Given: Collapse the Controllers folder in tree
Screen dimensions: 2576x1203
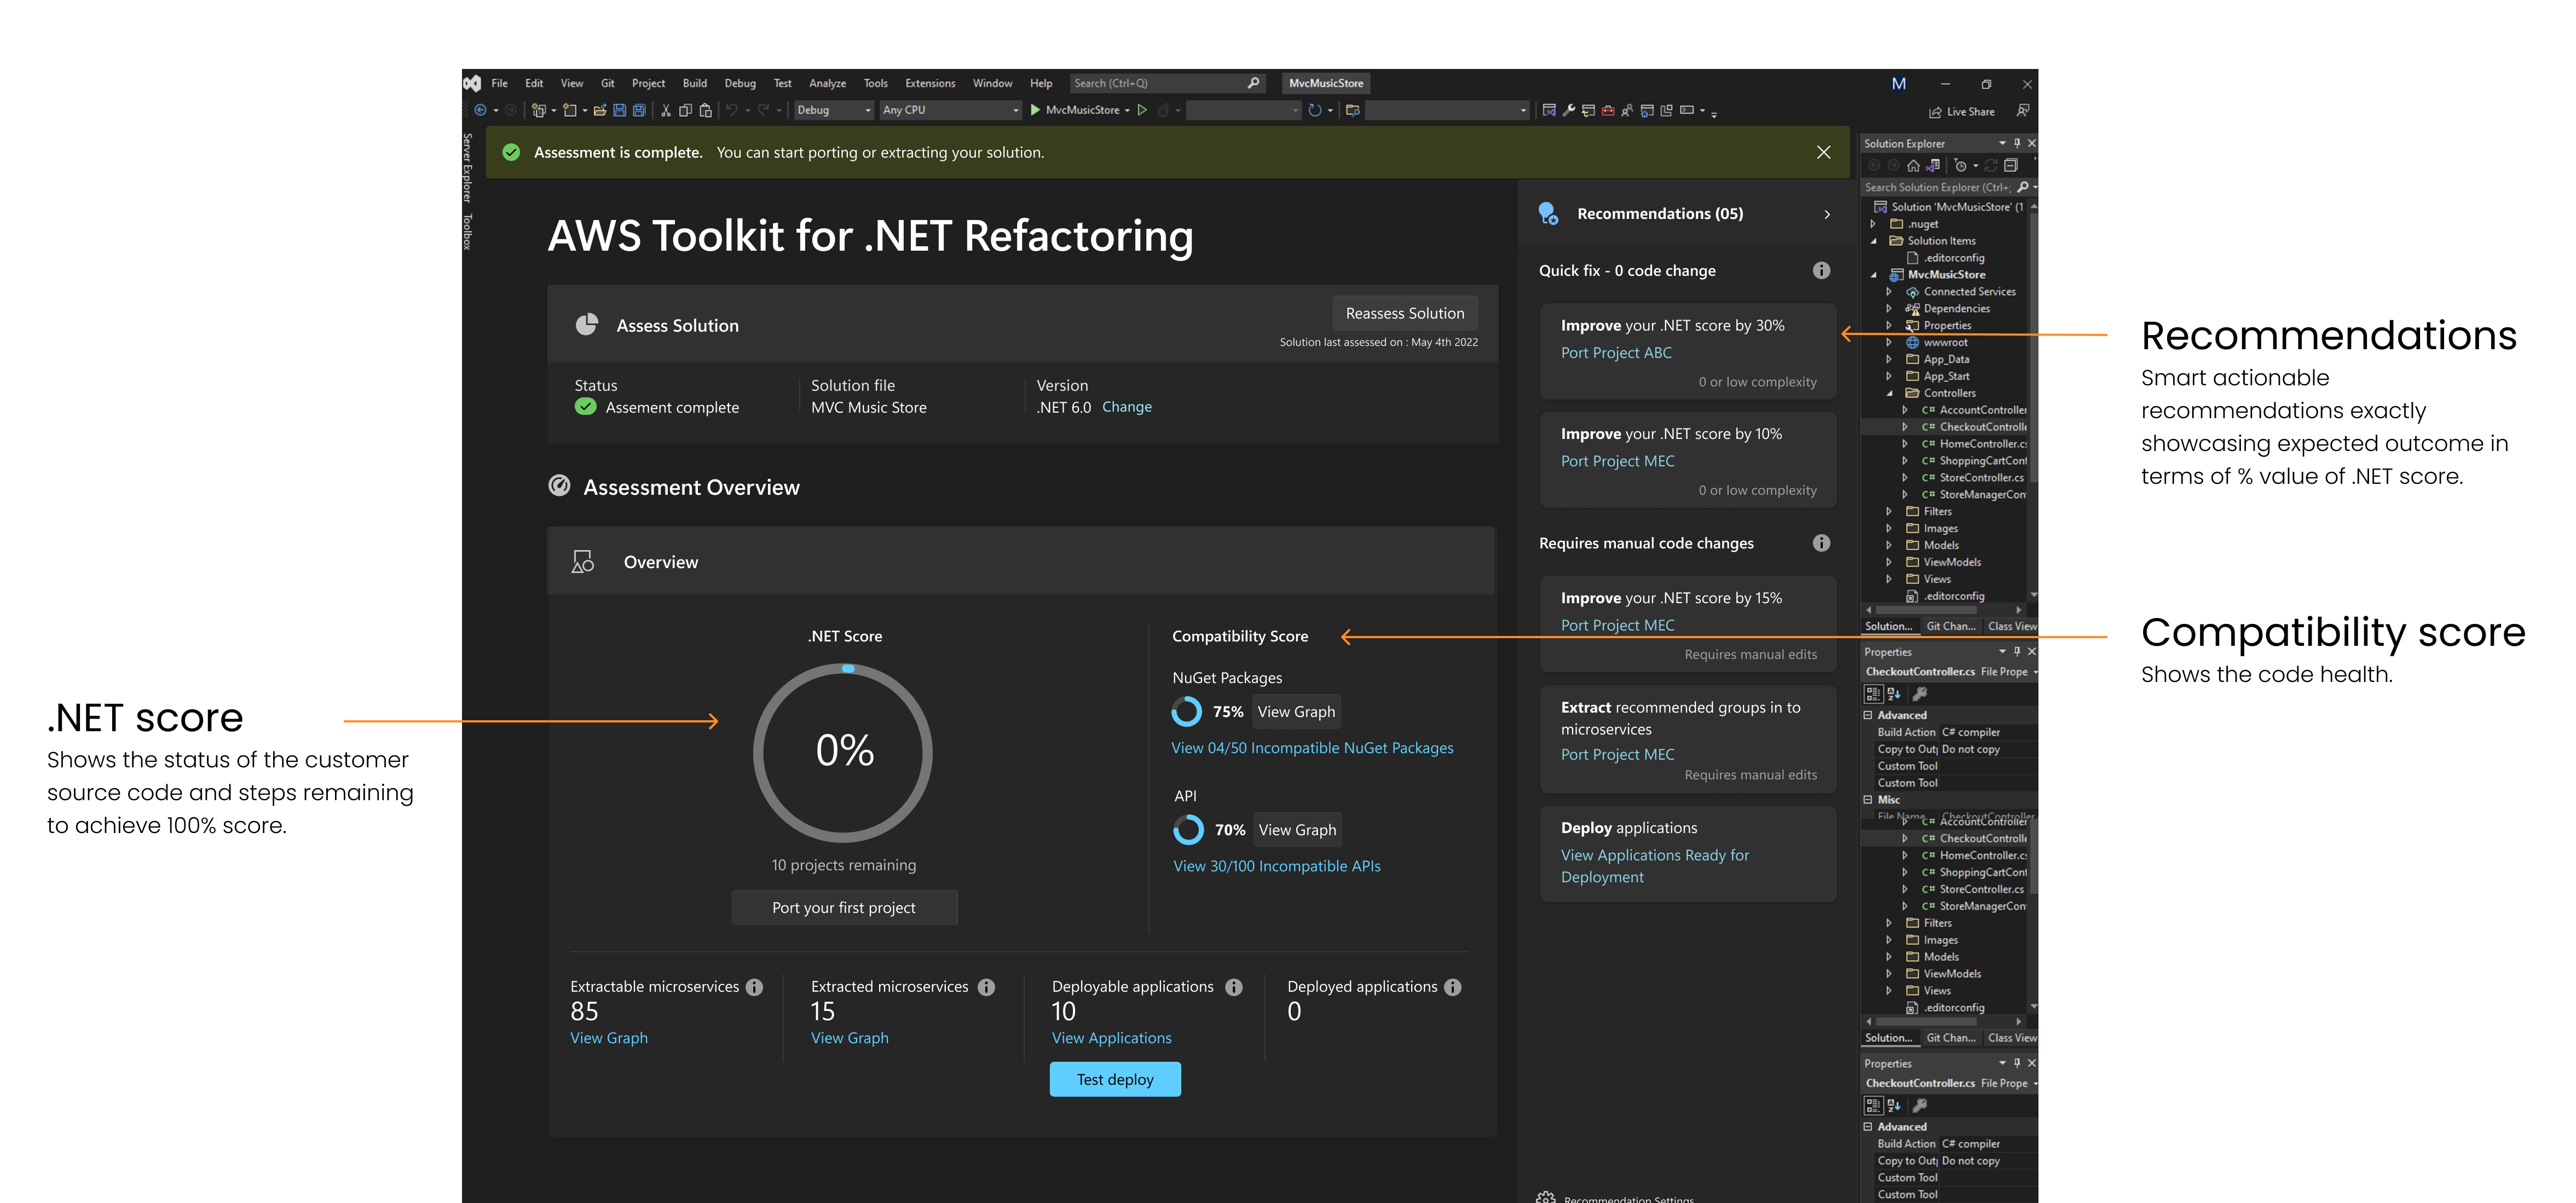Looking at the screenshot, I should click(1889, 393).
